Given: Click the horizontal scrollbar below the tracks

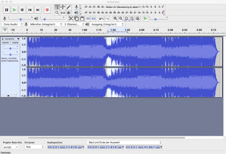Looking at the screenshot, I should (106, 138).
